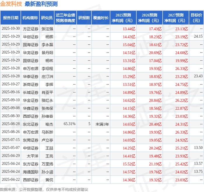Click accuracy value 65.31%
The image size is (204, 192).
(x=69, y=124)
